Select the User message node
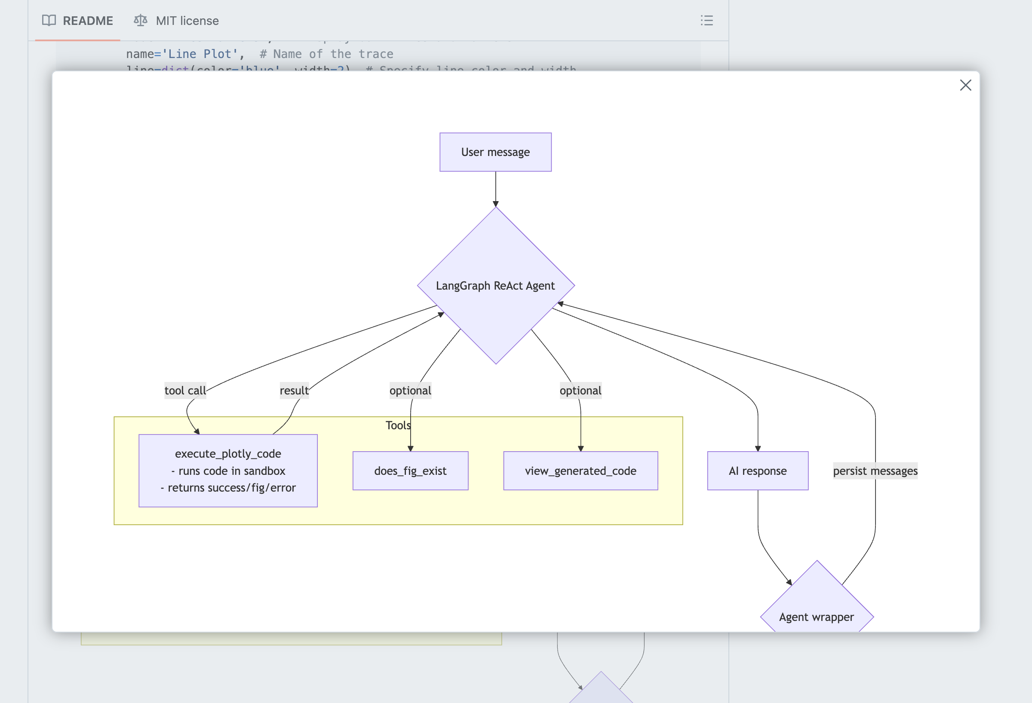The height and width of the screenshot is (703, 1032). click(495, 152)
